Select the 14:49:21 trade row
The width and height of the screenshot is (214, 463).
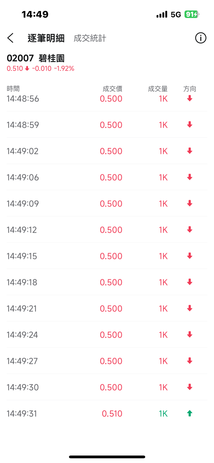pos(107,308)
